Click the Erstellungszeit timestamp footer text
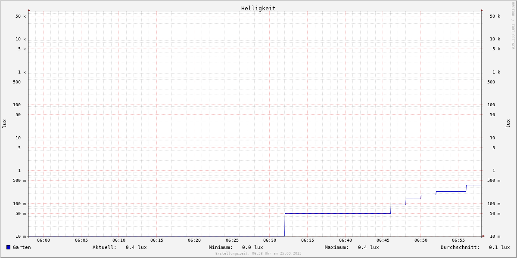 258,254
